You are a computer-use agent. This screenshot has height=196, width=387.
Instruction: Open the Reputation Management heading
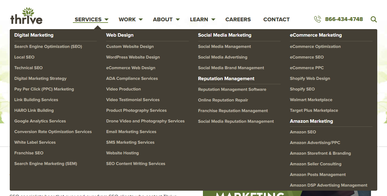(226, 79)
